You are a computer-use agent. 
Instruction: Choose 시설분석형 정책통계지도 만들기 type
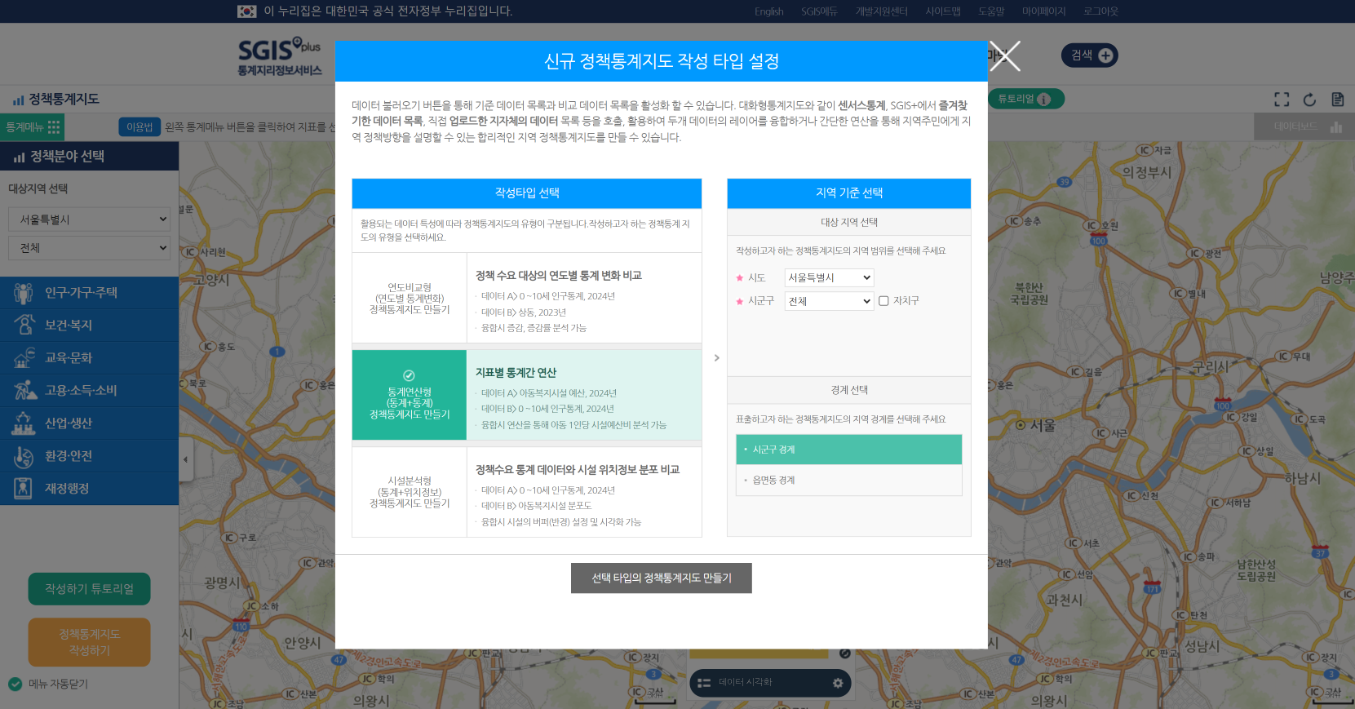coord(410,492)
